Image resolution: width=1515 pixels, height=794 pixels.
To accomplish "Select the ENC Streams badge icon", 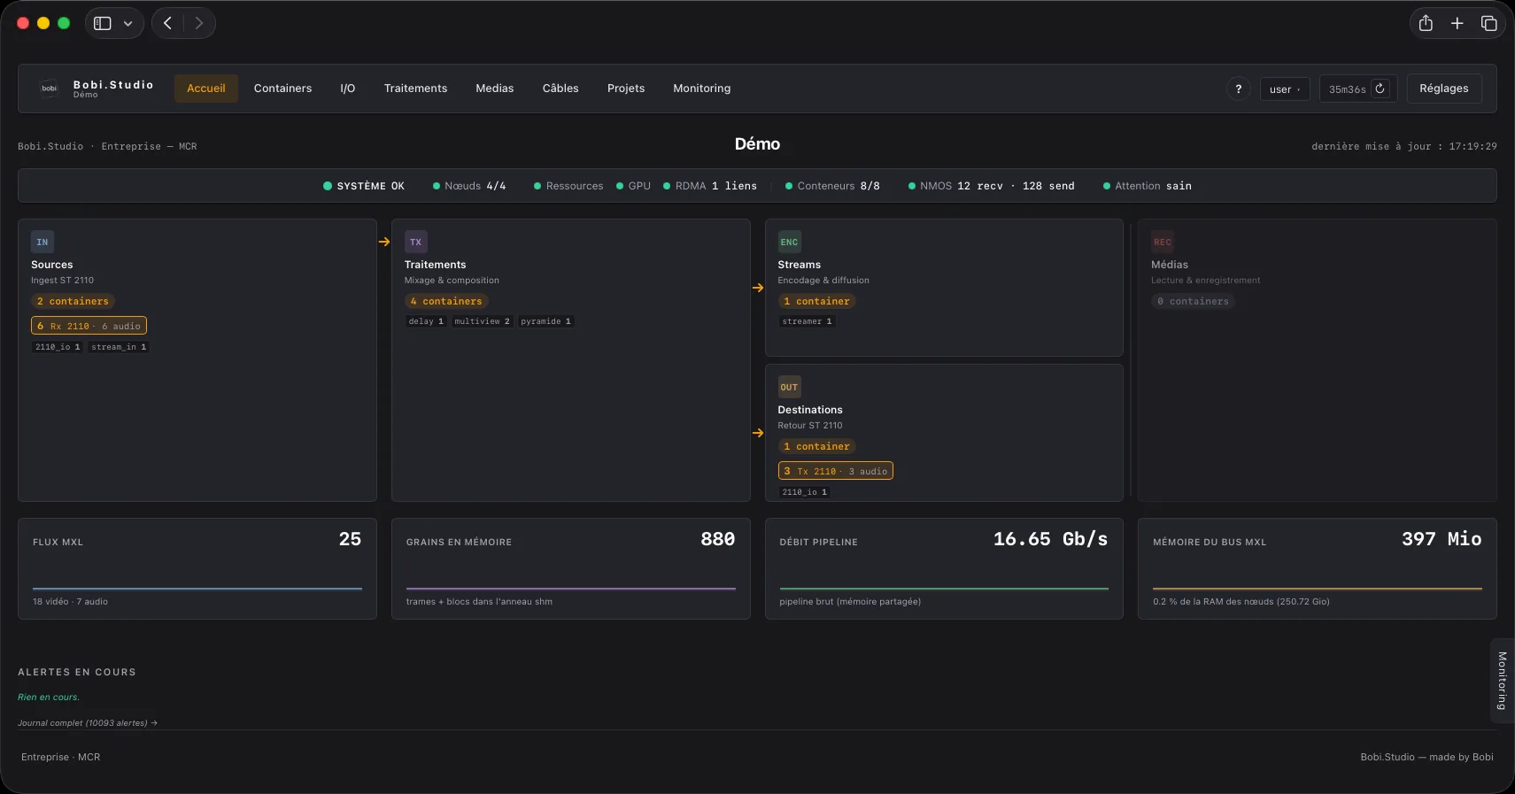I will (789, 242).
